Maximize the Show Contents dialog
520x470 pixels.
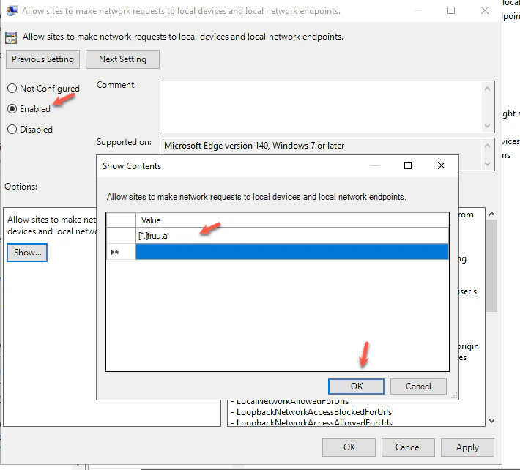[x=408, y=165]
